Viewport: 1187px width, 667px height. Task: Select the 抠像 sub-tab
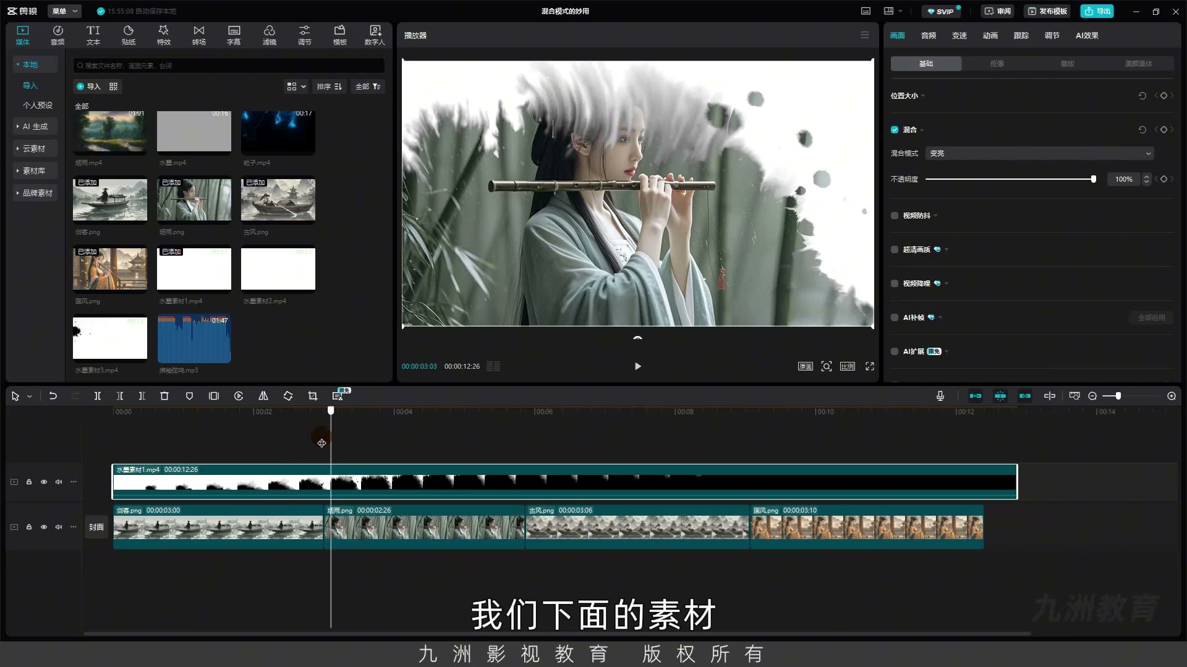click(997, 64)
